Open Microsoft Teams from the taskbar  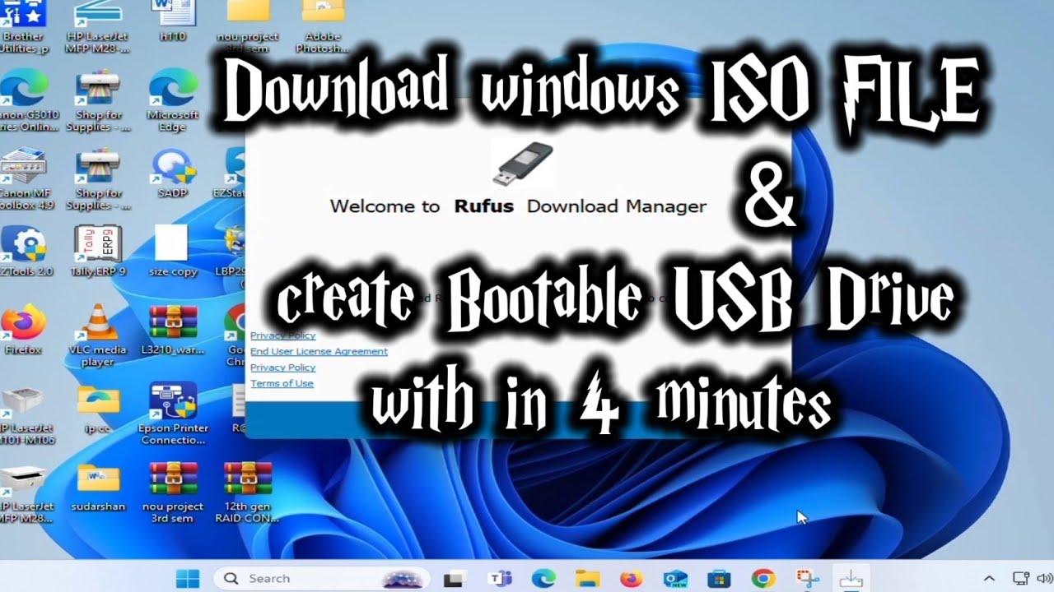(498, 579)
